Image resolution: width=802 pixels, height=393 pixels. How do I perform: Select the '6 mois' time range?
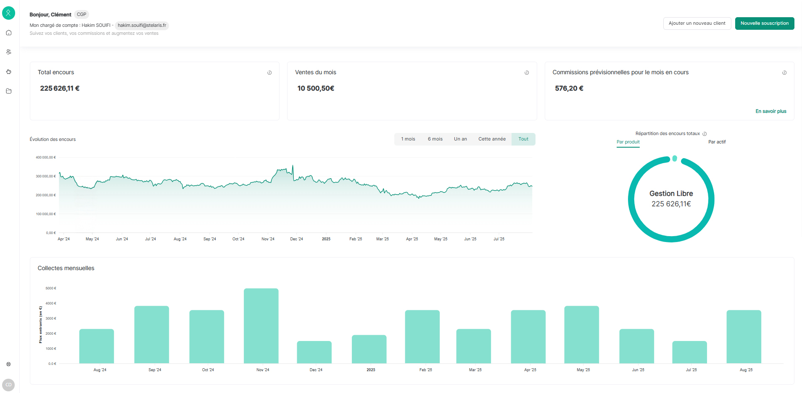click(435, 139)
